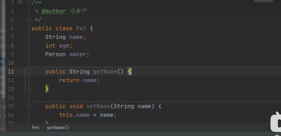Image resolution: width=281 pixels, height=136 pixels.
Task: Click line number 16 in the gutter
Action: (11, 115)
